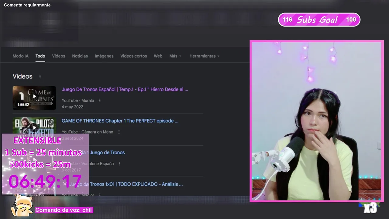
Task: Open options for Cámara en Mano result
Action: [x=119, y=132]
